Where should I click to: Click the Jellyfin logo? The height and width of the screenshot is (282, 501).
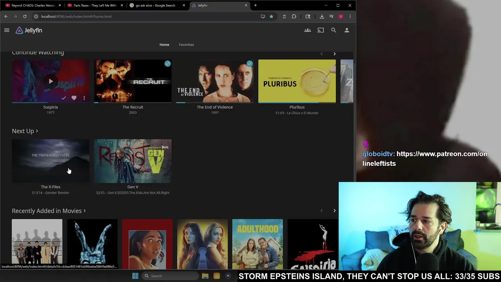tap(29, 30)
